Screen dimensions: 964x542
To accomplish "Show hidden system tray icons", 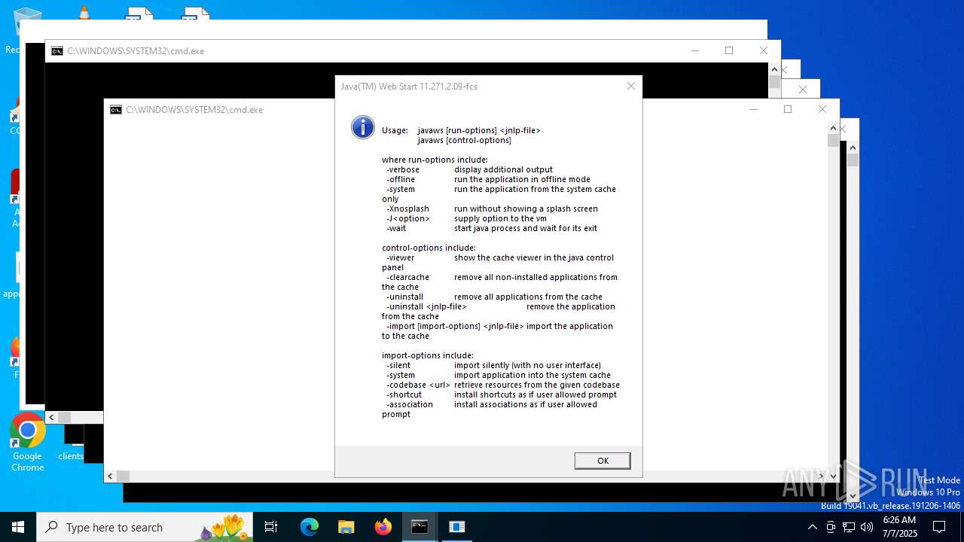I will pos(812,527).
